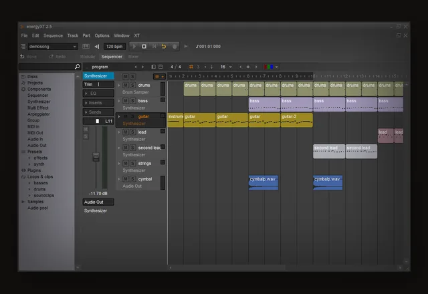
Task: Mute the lead track
Action: coord(126,132)
